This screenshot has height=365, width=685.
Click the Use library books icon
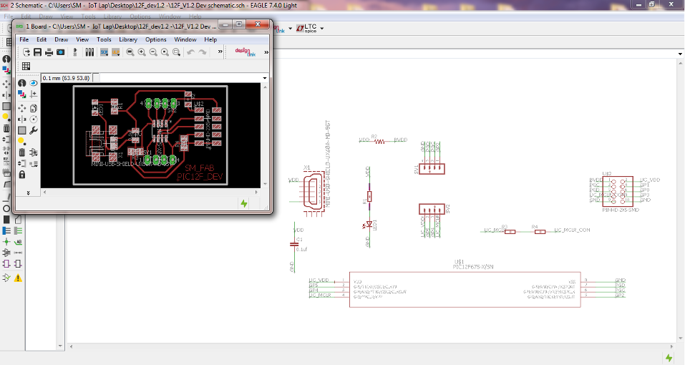click(x=89, y=52)
